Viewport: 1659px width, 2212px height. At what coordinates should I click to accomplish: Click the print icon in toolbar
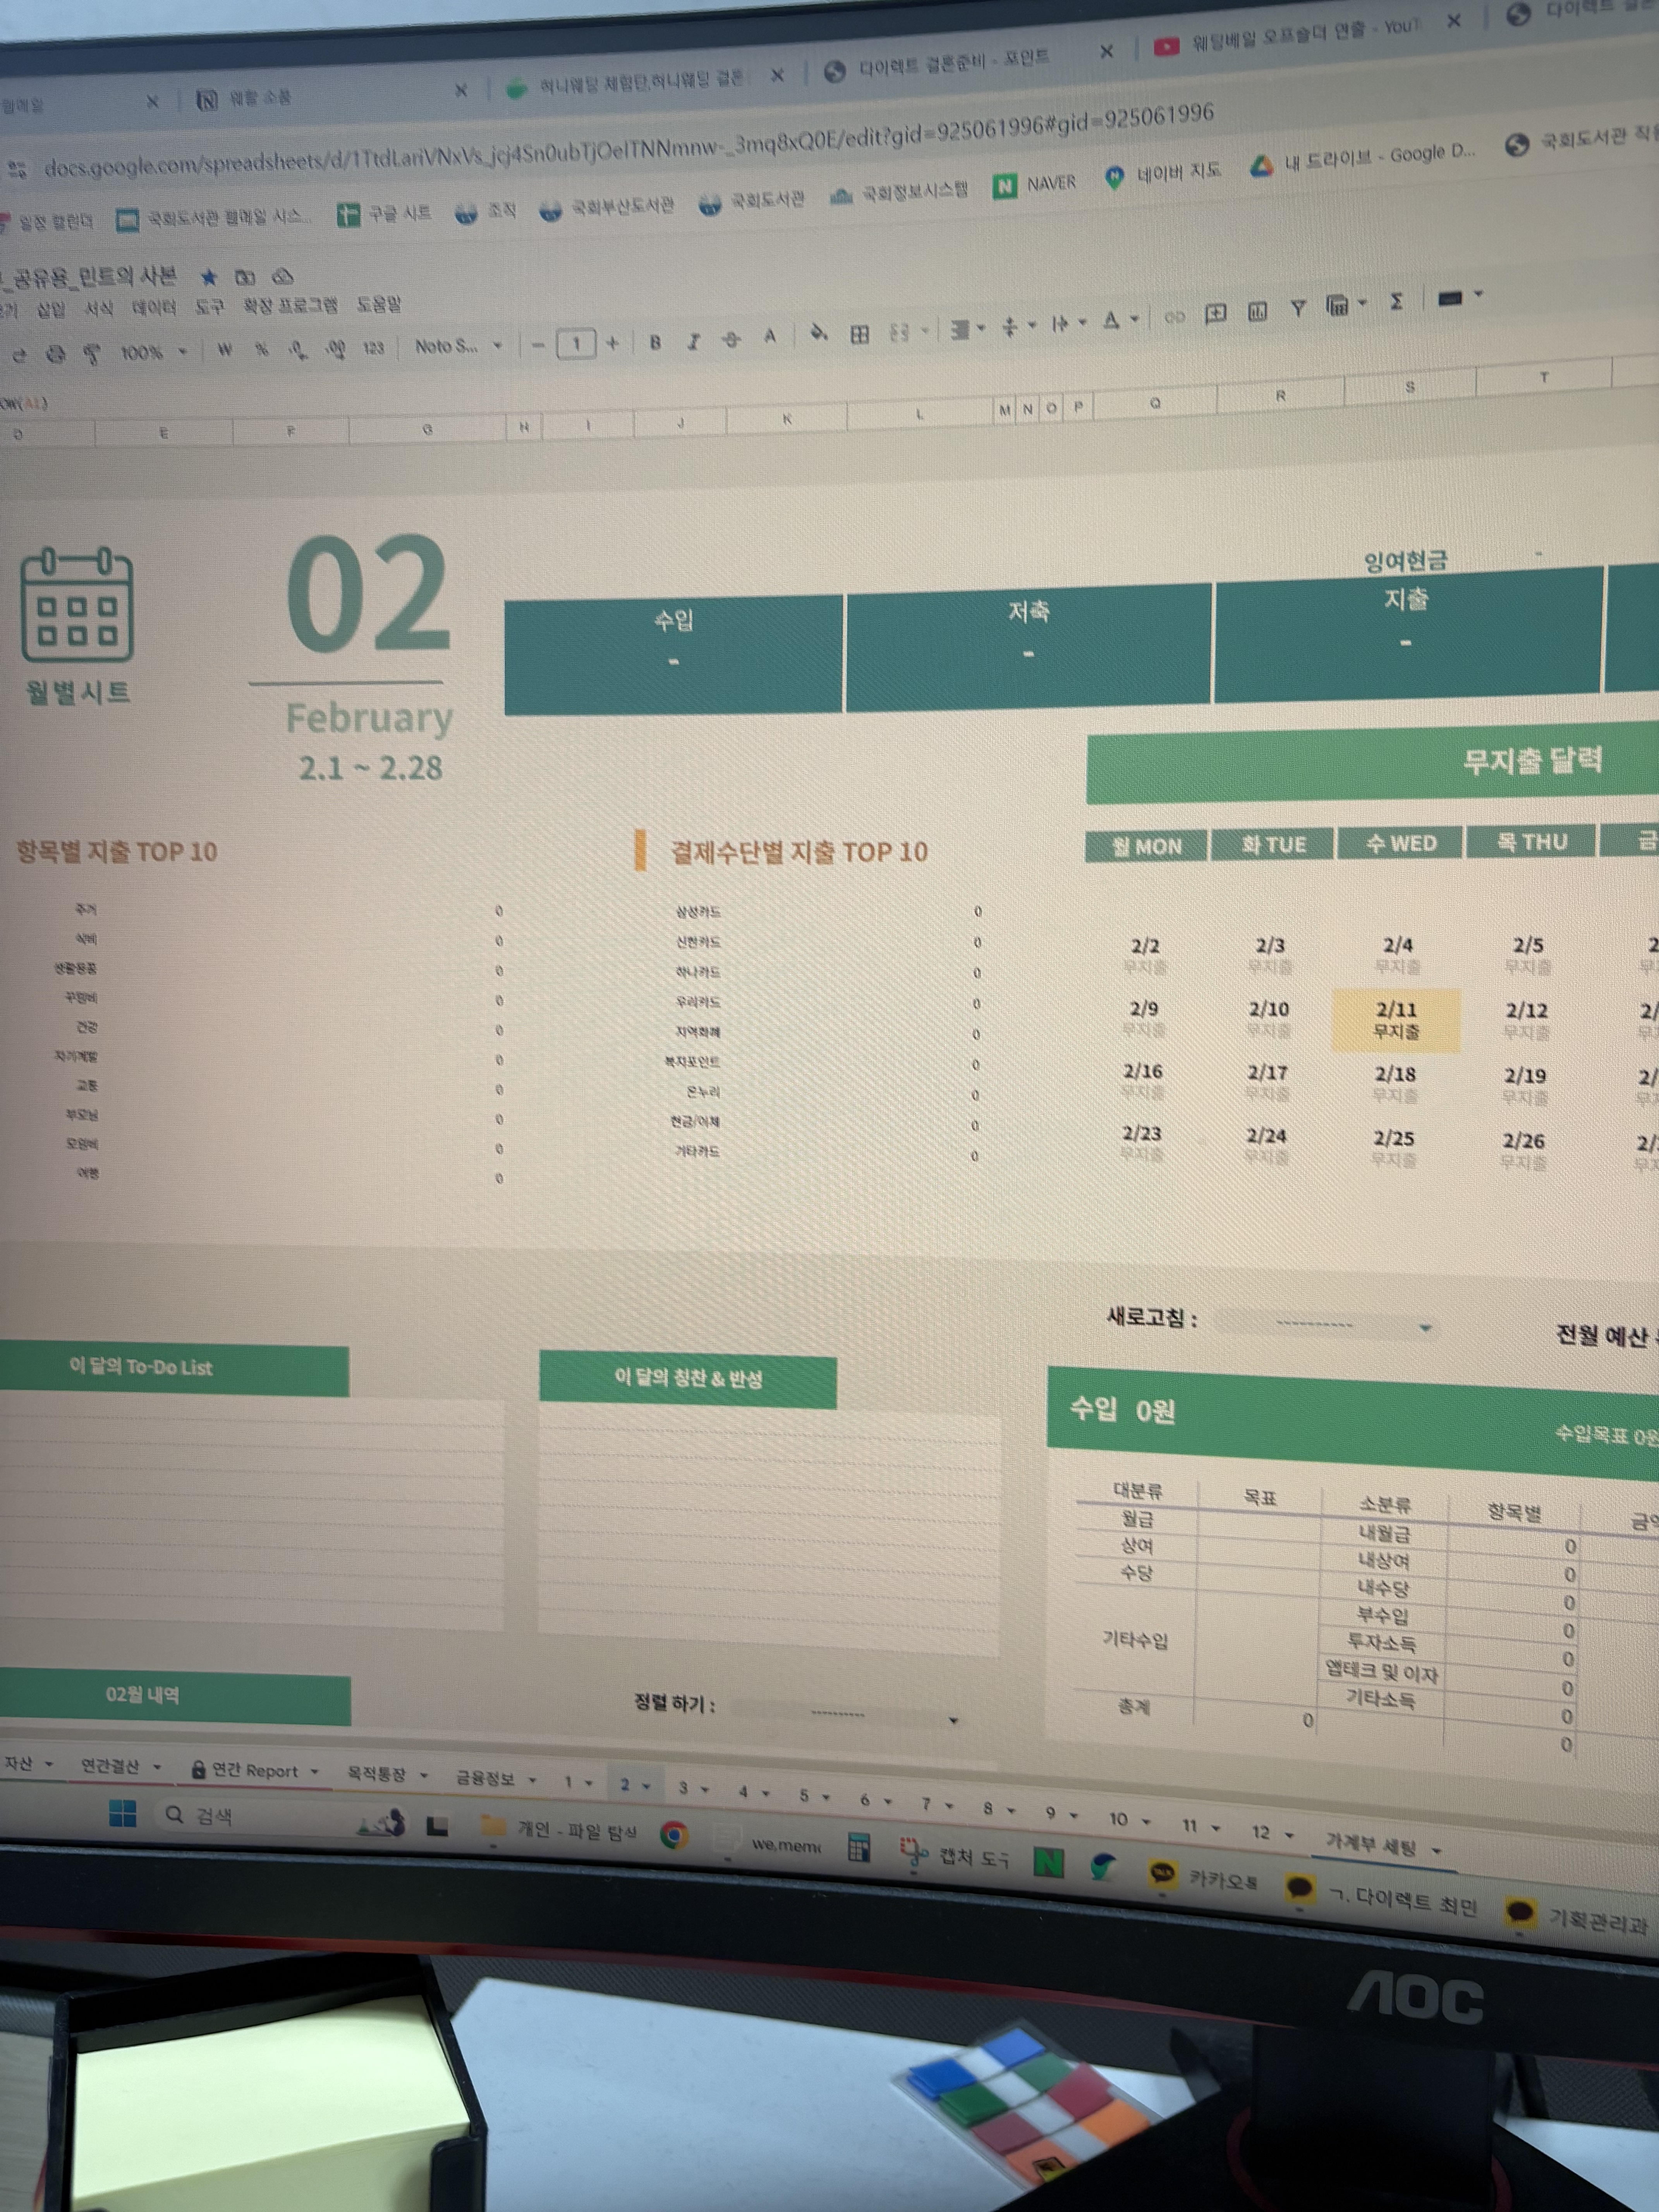tap(56, 353)
